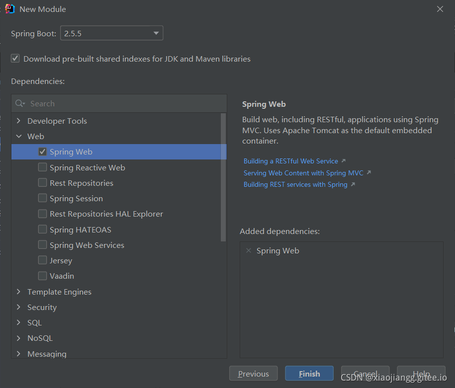Viewport: 455px width, 388px height.
Task: Click external link arrow beside Building REST services
Action: click(x=353, y=184)
